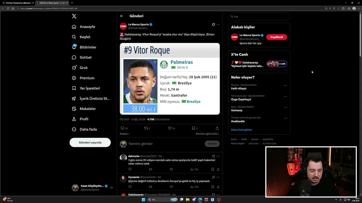Open the Fatih Altaylı trending topic
Viewport: 362px width, 203px height.
click(239, 89)
